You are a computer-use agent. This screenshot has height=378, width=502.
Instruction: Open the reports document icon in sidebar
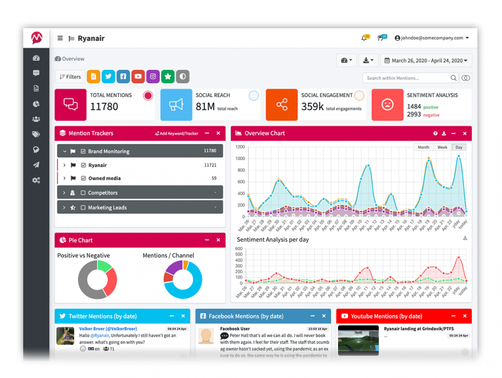click(x=36, y=89)
